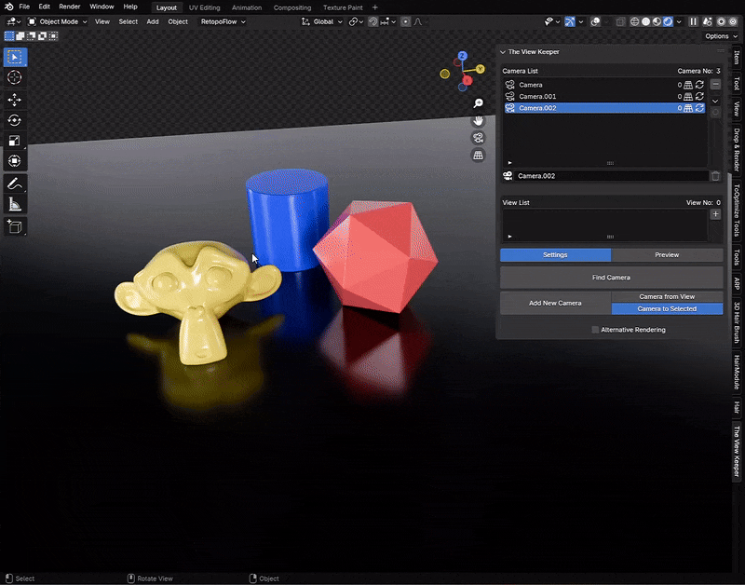This screenshot has height=585, width=745.
Task: Toggle the camera view icon in viewport
Action: [478, 138]
